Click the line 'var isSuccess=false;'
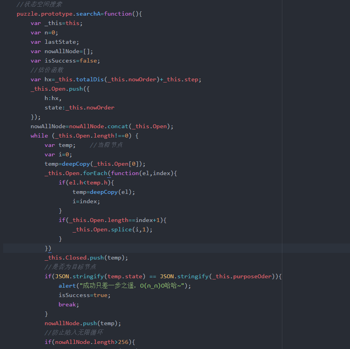The width and height of the screenshot is (350, 349). coord(65,61)
